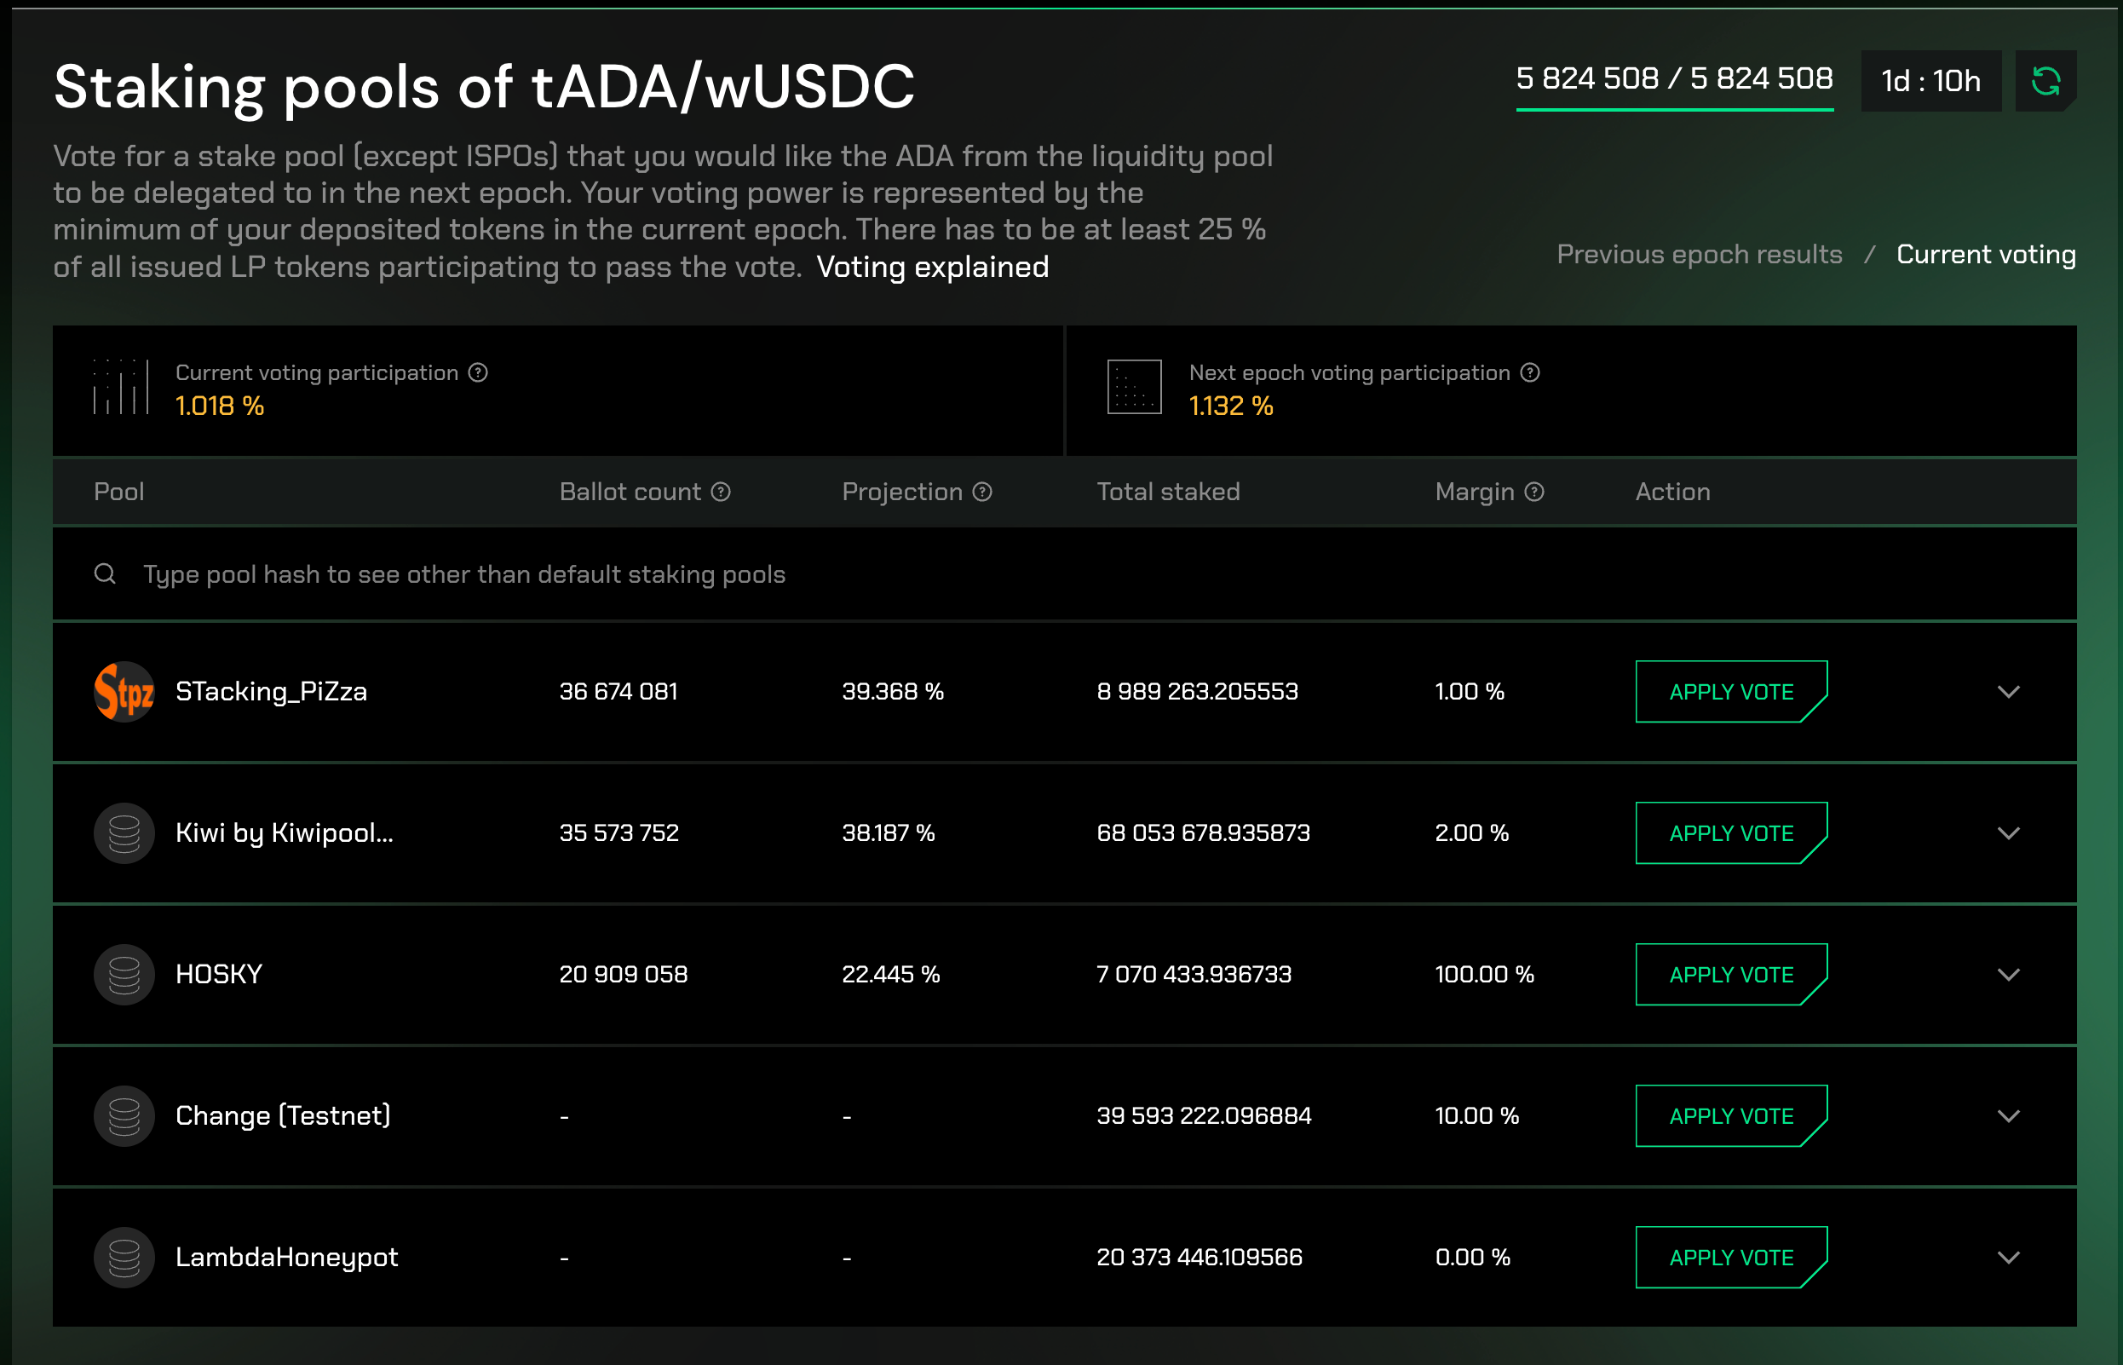Click the Staking pools of tADA/wUSDC heading

(484, 87)
